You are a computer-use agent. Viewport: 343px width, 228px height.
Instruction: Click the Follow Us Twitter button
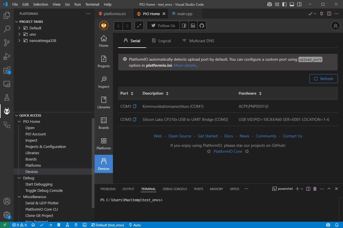pos(163,26)
